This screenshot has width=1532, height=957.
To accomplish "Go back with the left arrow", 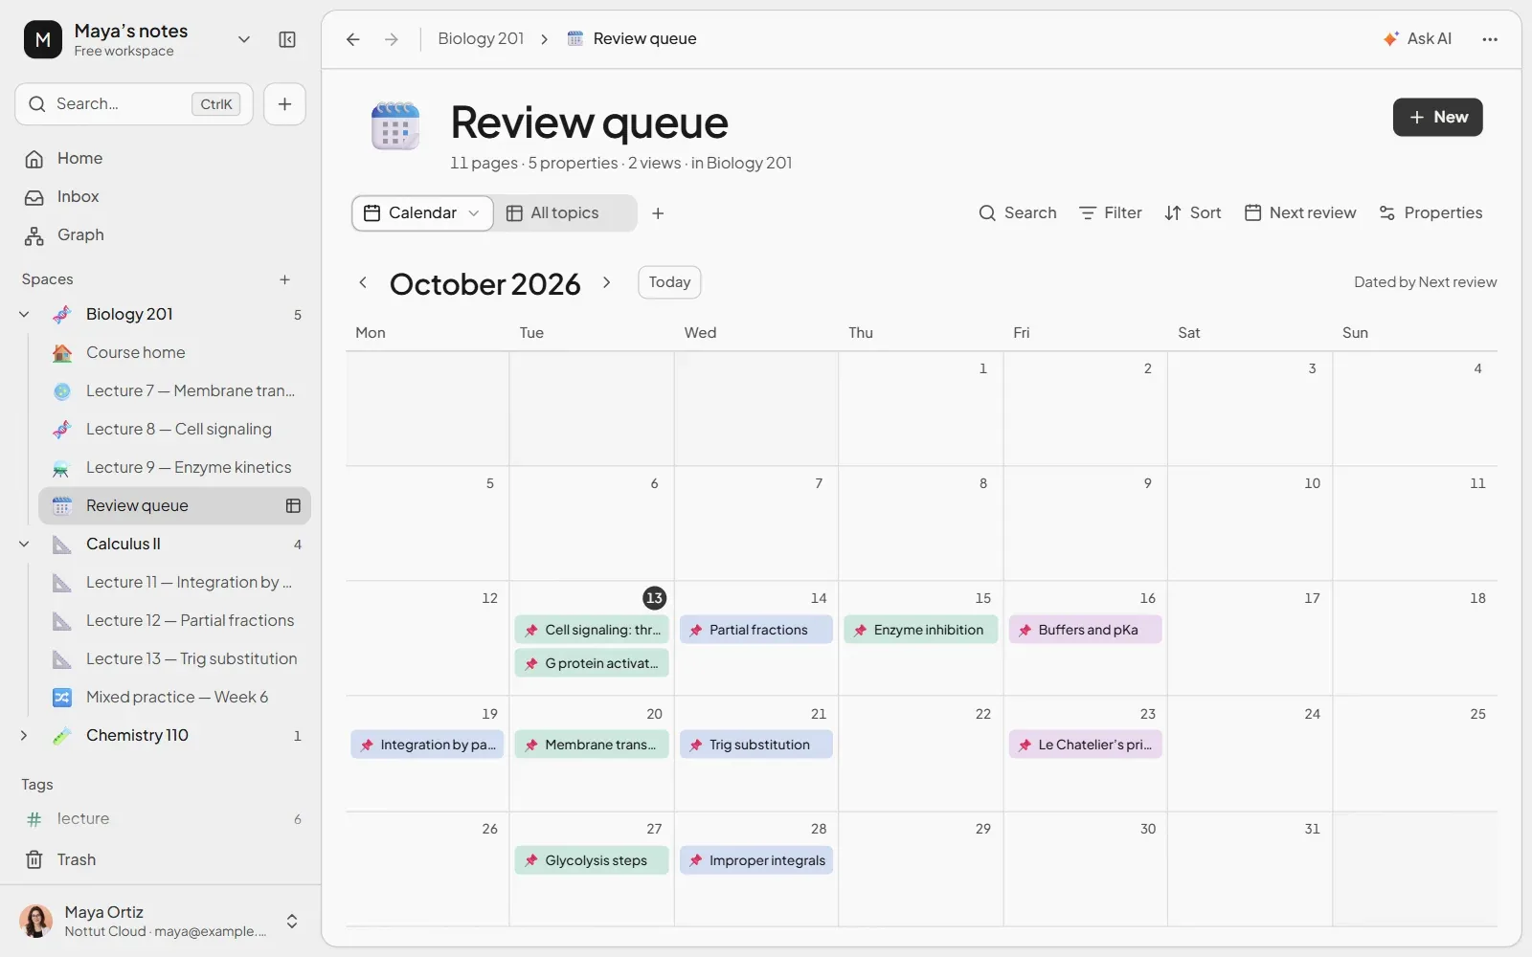I will (353, 39).
